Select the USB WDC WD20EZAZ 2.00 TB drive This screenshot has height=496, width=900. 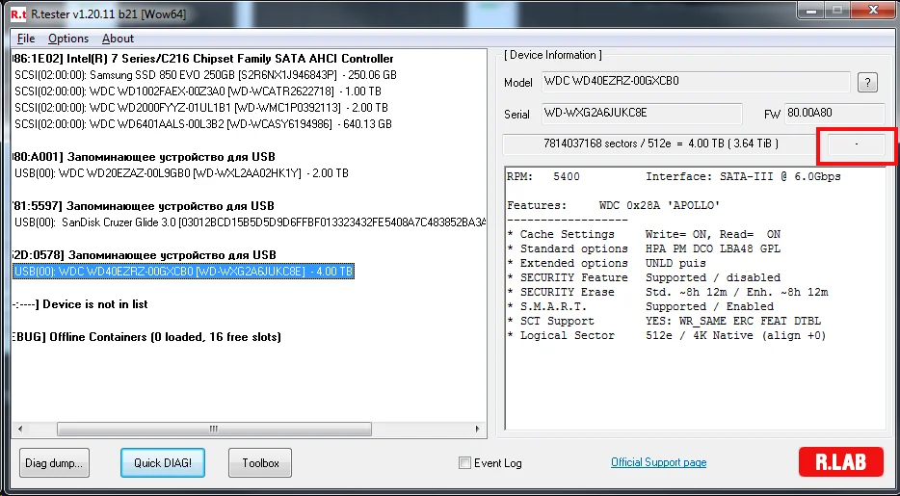tap(181, 173)
